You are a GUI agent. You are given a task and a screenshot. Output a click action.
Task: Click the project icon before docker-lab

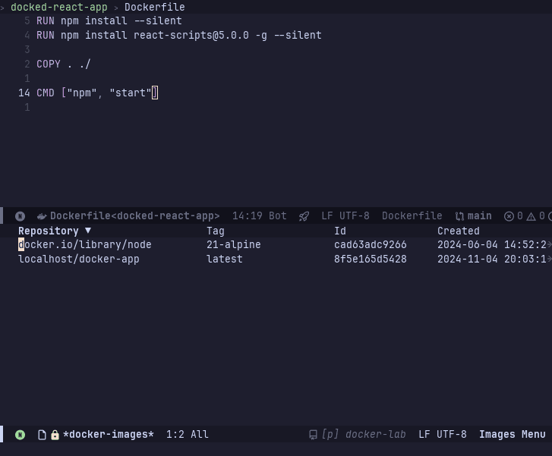[x=313, y=435]
